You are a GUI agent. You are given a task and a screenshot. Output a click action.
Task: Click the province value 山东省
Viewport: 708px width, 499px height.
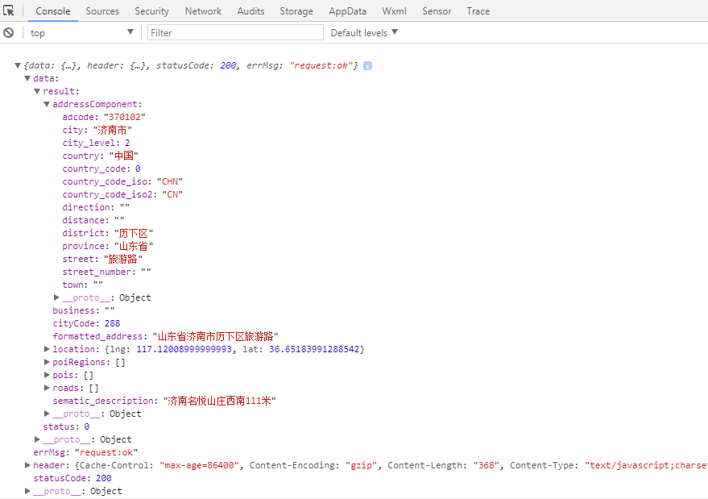(134, 247)
